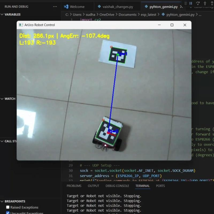This screenshot has width=214, height=214.
Task: Click the VS Code icon on Welcome tab
Action: coord(66,6)
